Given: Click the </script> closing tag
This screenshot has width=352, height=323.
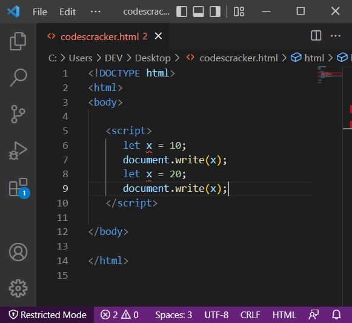Looking at the screenshot, I should (x=131, y=203).
